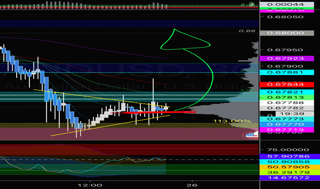
Task: Click the 0.68050 price scale value
Action: [285, 17]
